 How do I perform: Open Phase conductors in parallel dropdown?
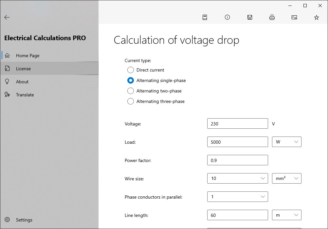(238, 197)
